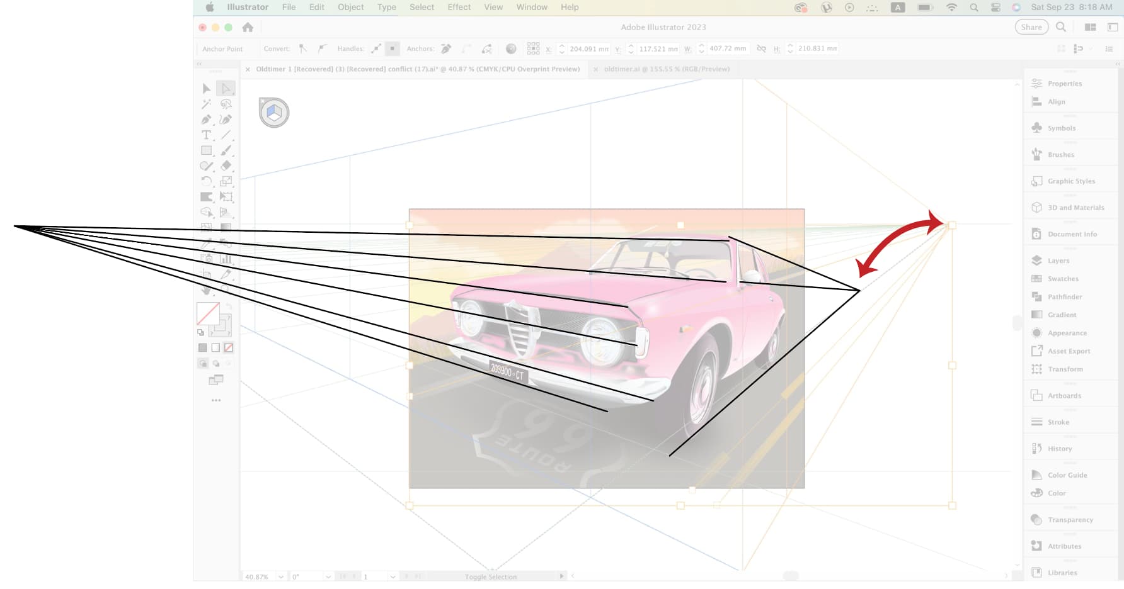Select the Rectangle tool

206,150
